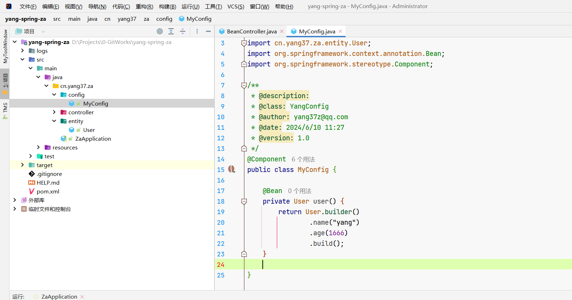Click the resources folder icon

tap(48, 147)
